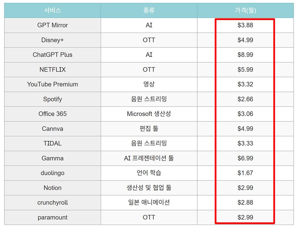
Task: Click the Microsoft 생산성 type cell
Action: [149, 114]
